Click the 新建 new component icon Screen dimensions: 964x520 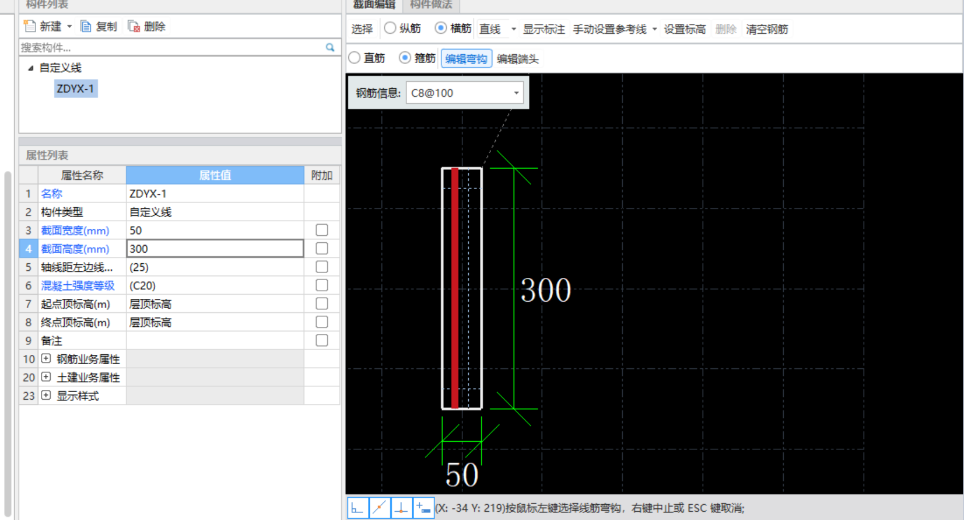click(30, 26)
